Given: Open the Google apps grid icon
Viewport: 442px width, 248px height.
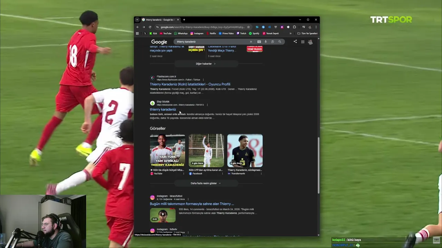Looking at the screenshot, I should point(303,42).
